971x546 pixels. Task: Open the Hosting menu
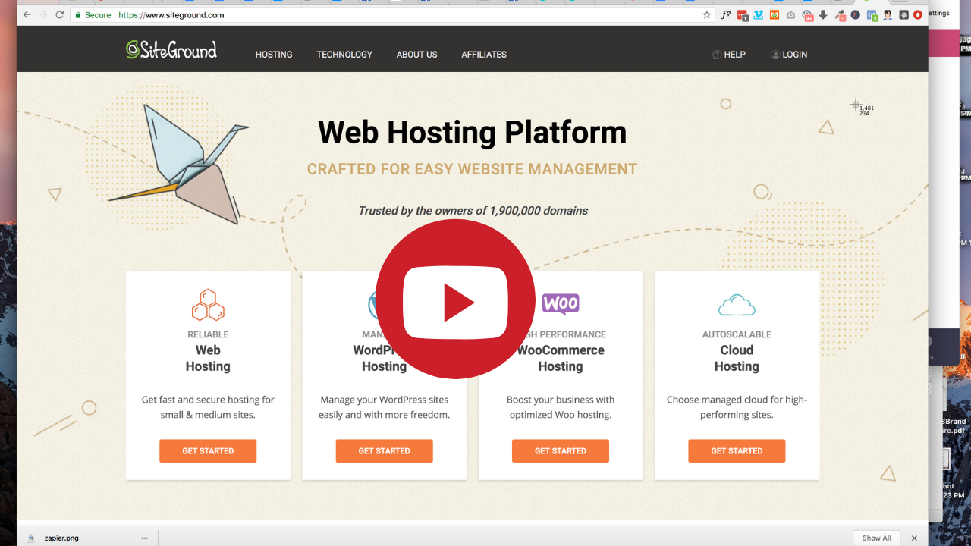coord(274,55)
